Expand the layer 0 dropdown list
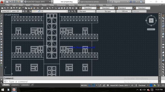This screenshot has width=165, height=92. (67, 11)
